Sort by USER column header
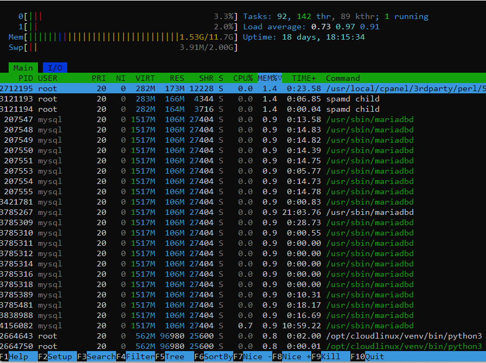 click(47, 78)
